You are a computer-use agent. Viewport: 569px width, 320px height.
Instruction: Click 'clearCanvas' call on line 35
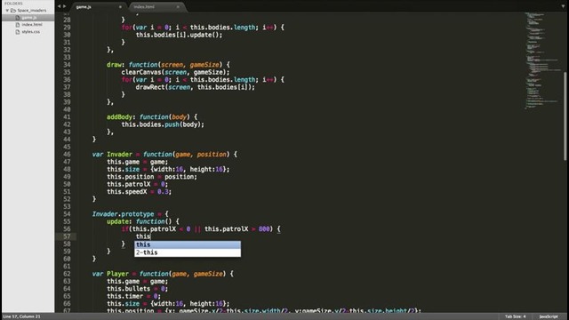(141, 72)
